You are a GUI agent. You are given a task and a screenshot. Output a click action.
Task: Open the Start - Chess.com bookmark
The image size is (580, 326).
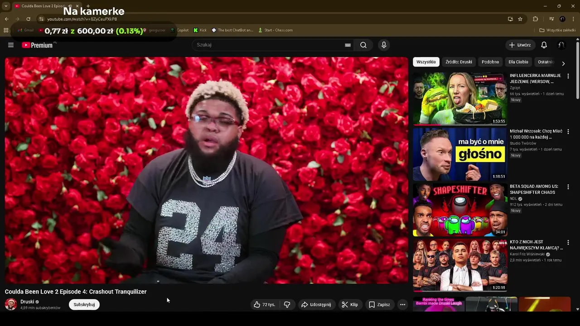275,30
